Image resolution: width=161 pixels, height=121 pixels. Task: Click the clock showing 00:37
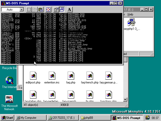(x=155, y=118)
